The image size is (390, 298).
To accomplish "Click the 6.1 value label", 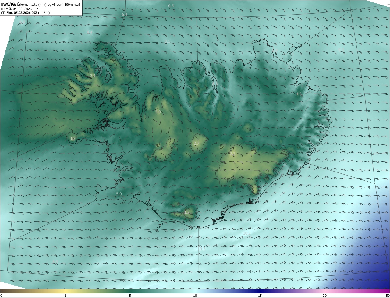I will (124, 15).
